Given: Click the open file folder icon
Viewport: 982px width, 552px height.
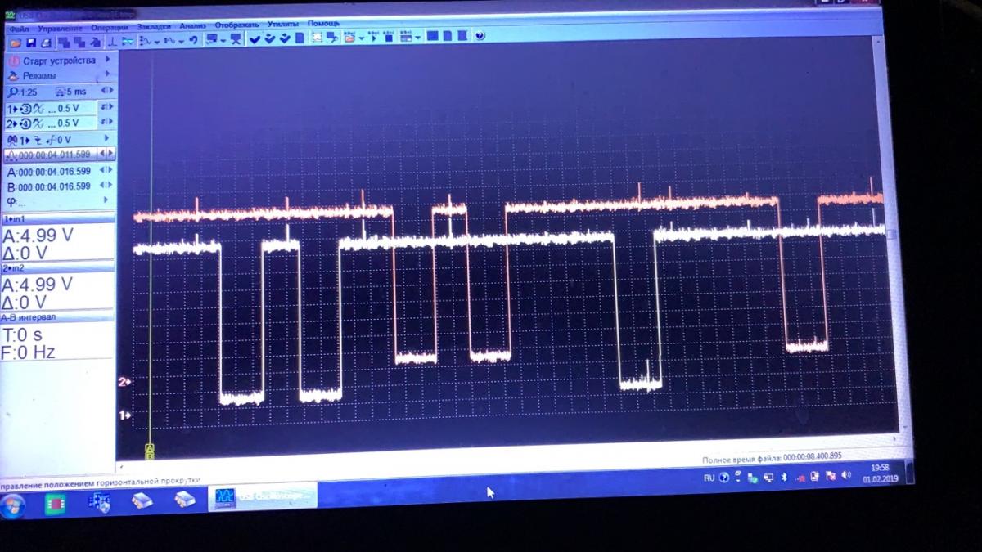Looking at the screenshot, I should 16,42.
